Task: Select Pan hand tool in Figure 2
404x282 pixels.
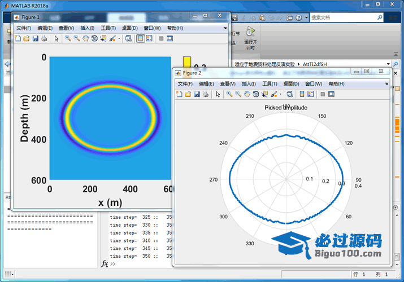Action: point(247,94)
